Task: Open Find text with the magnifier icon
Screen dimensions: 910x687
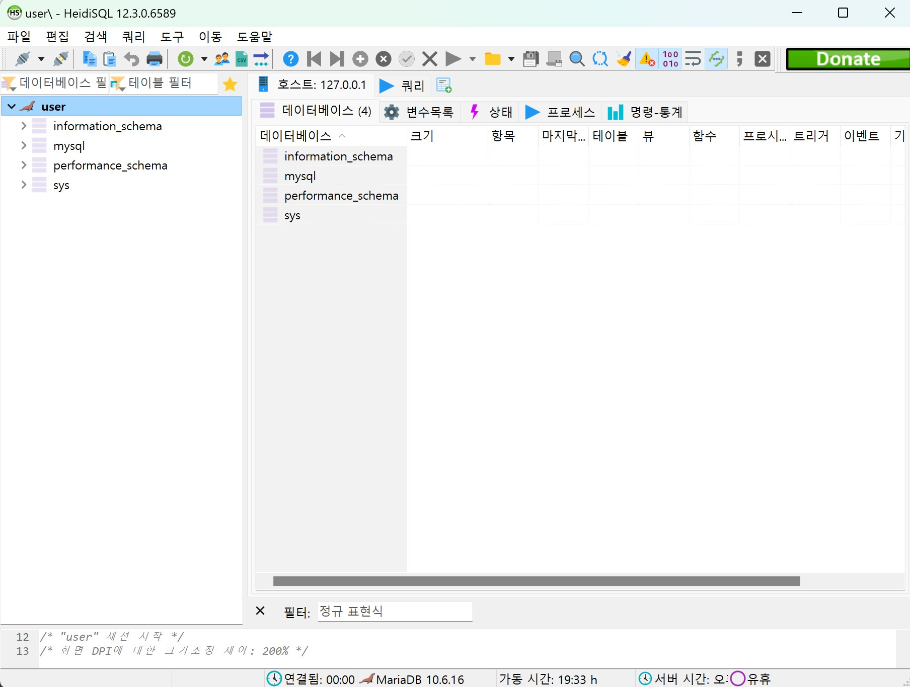Action: click(x=577, y=59)
